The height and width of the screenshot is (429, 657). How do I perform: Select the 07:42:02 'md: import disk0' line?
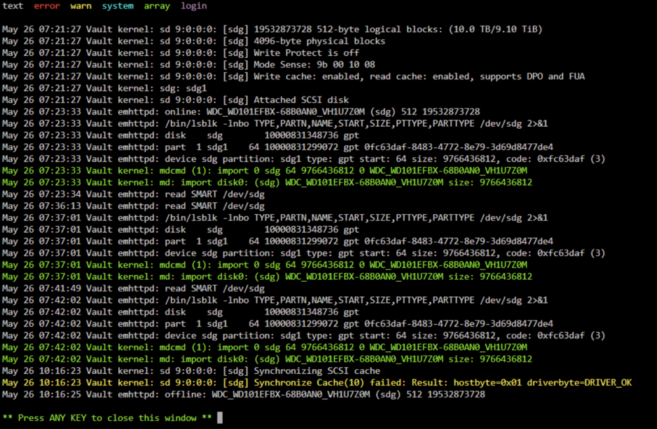[x=267, y=359]
